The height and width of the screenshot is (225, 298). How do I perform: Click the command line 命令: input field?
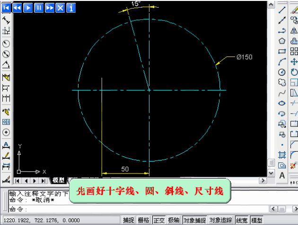(139, 209)
